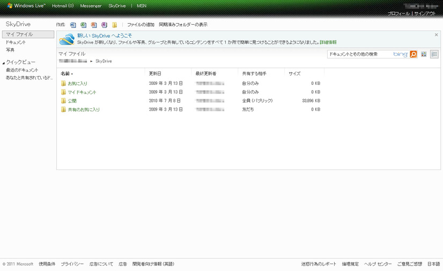Open ご意見ご感想 feedback link
The height and width of the screenshot is (271, 443).
[x=409, y=264]
